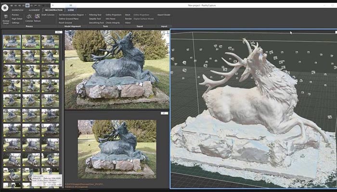Click Reset Ground
The image size is (337, 192).
pyautogui.click(x=65, y=23)
